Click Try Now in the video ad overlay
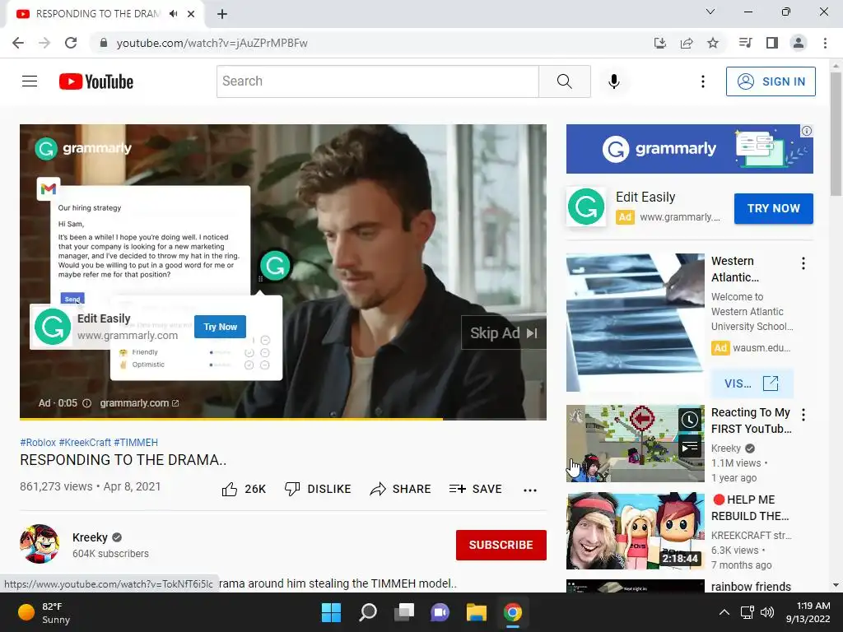 [220, 327]
